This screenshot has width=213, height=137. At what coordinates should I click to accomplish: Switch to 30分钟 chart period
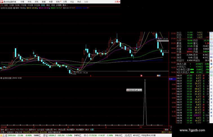coord(30,5)
